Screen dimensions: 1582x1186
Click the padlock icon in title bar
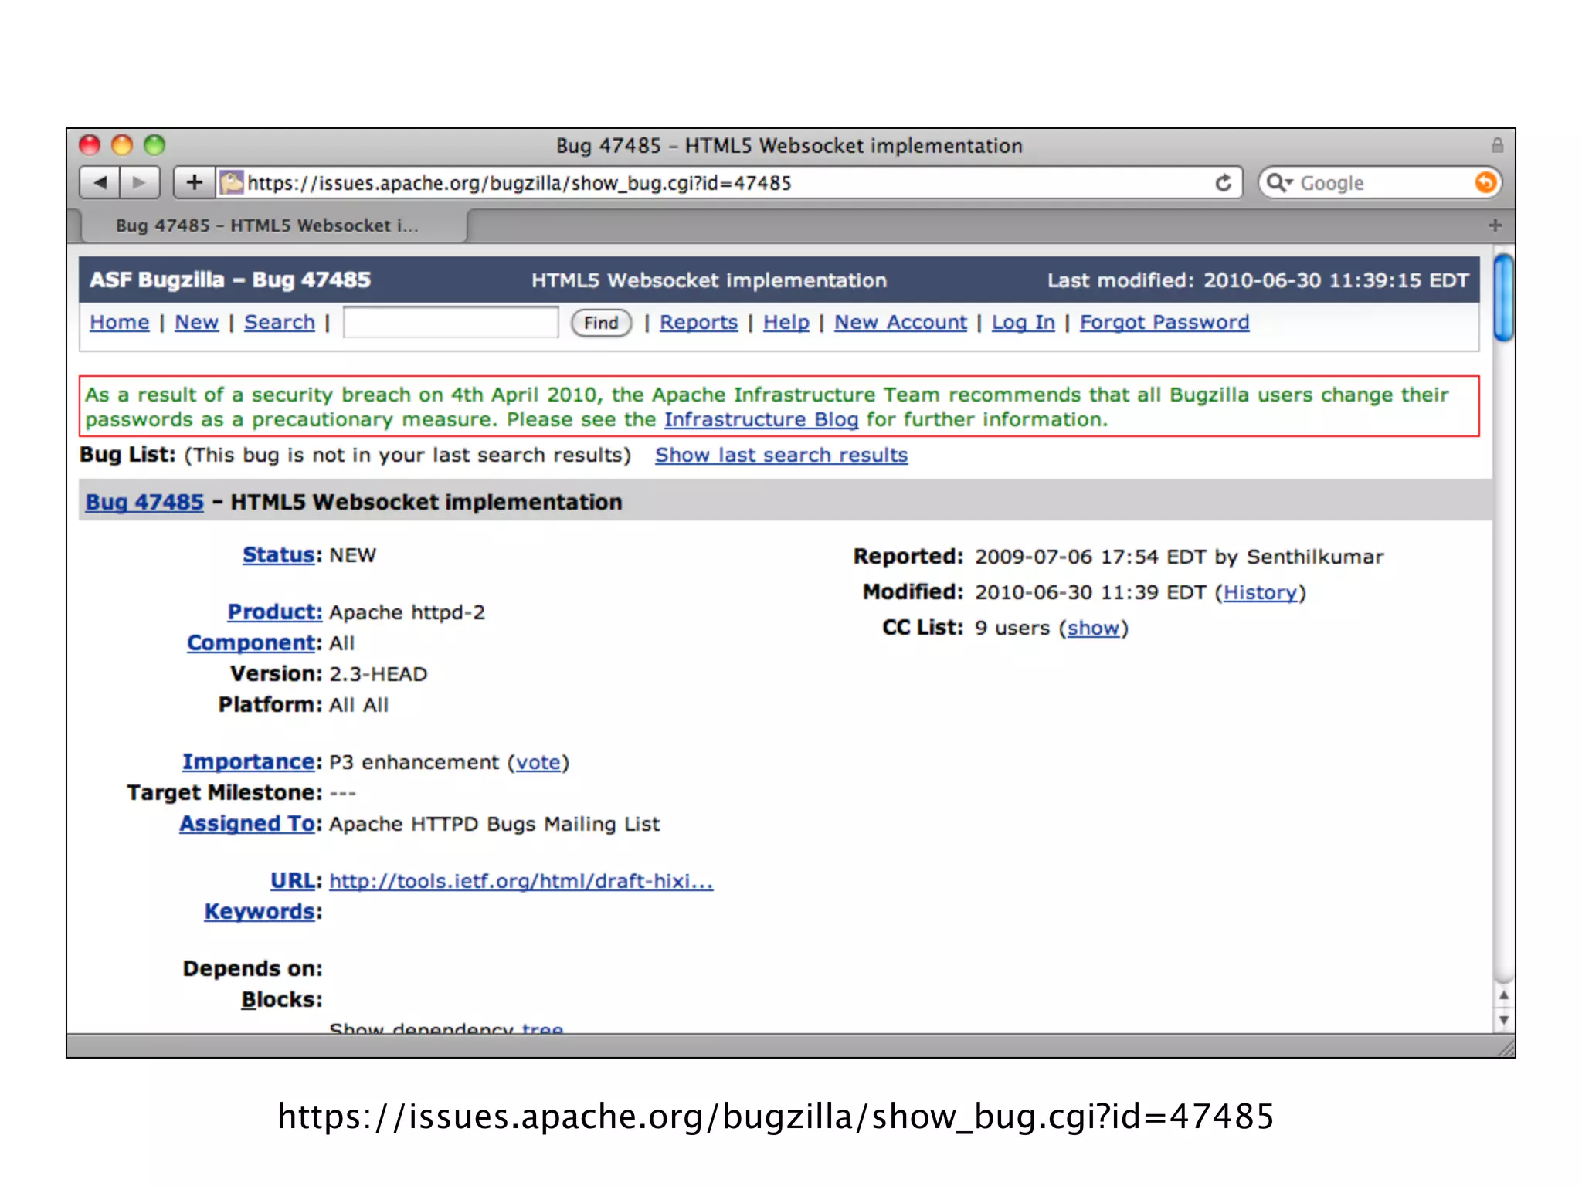pos(1497,145)
